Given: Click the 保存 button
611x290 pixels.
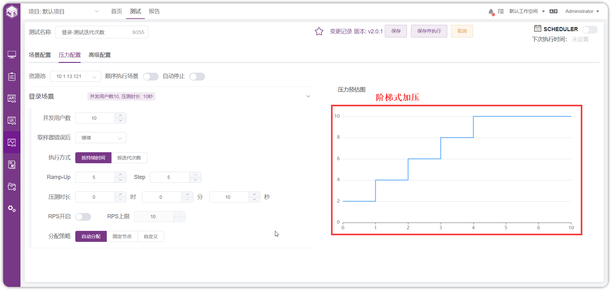Looking at the screenshot, I should 396,31.
